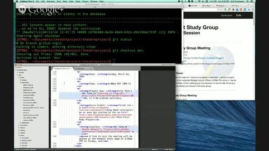Expand the images folder
The height and width of the screenshot is (151, 269).
pos(21,80)
